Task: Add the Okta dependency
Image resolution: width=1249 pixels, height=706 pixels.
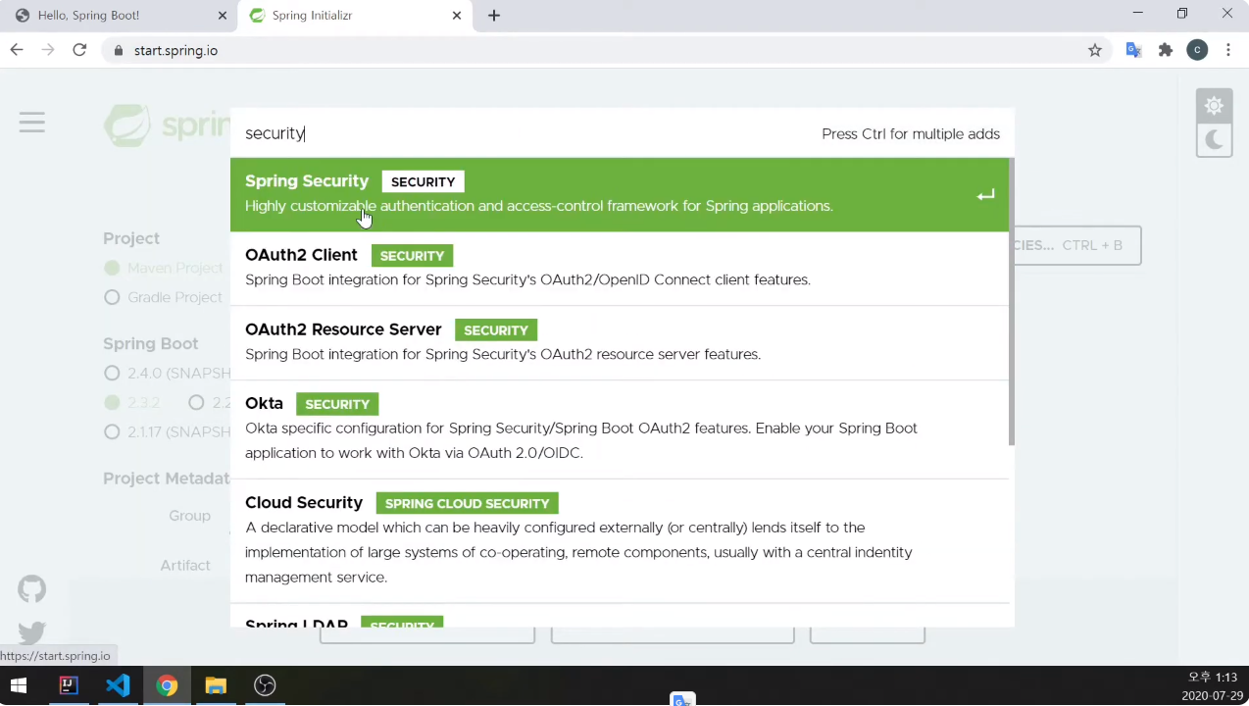Action: (x=620, y=429)
